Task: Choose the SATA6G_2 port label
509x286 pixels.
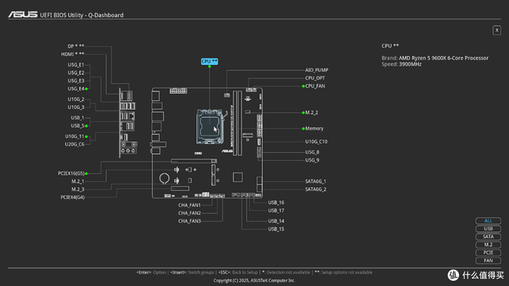Action: (x=315, y=189)
